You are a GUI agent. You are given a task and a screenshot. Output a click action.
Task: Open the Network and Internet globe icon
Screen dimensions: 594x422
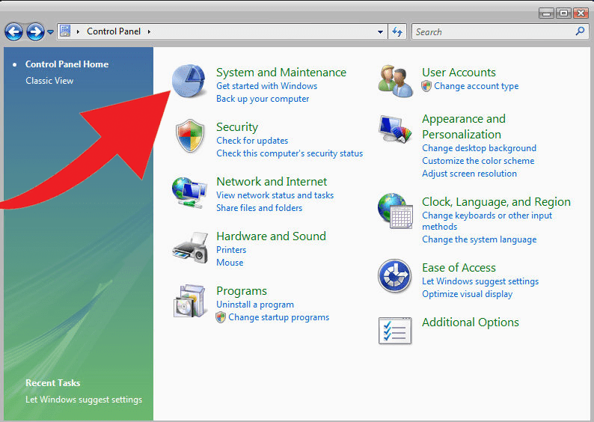point(189,192)
